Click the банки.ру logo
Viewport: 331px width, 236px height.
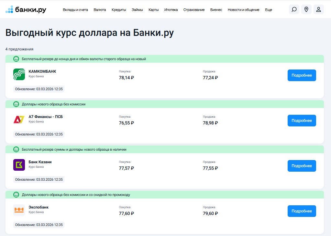(x=27, y=9)
